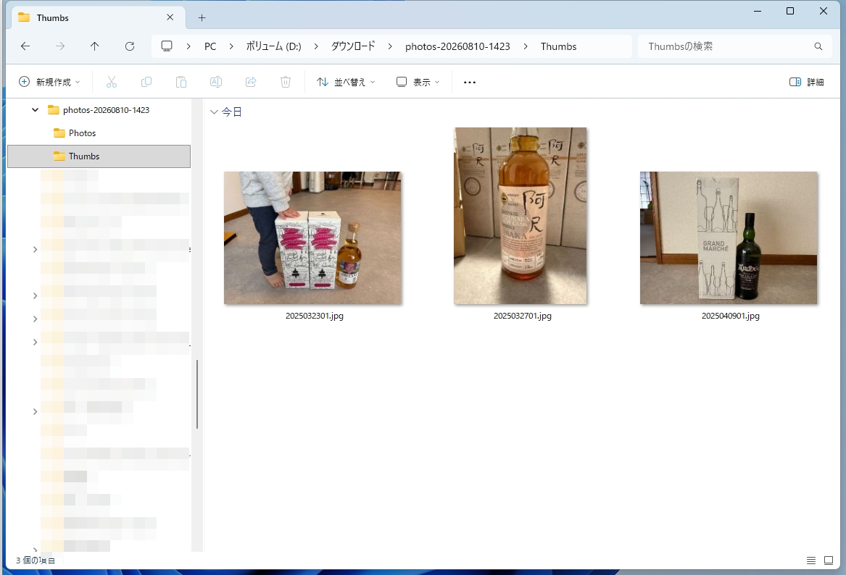Navigate to PC in the address bar
This screenshot has height=575, width=846.
(210, 46)
